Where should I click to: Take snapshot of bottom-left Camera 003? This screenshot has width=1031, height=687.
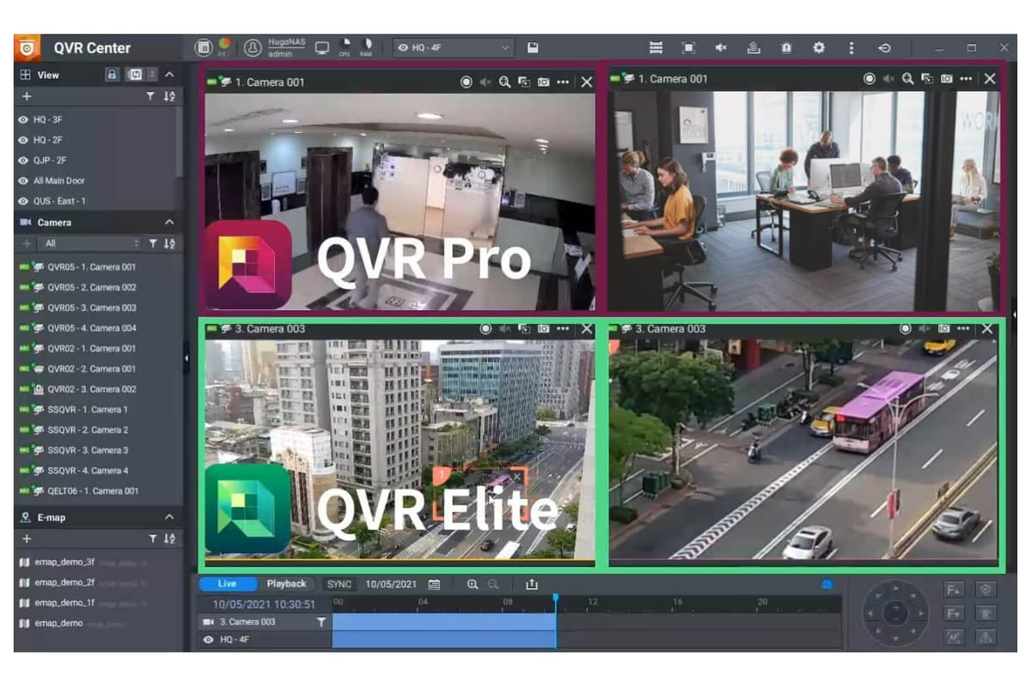pyautogui.click(x=544, y=329)
